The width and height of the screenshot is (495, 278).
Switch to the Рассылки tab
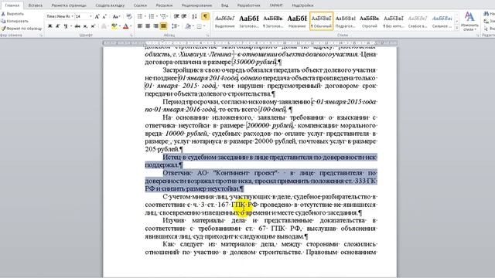click(164, 5)
